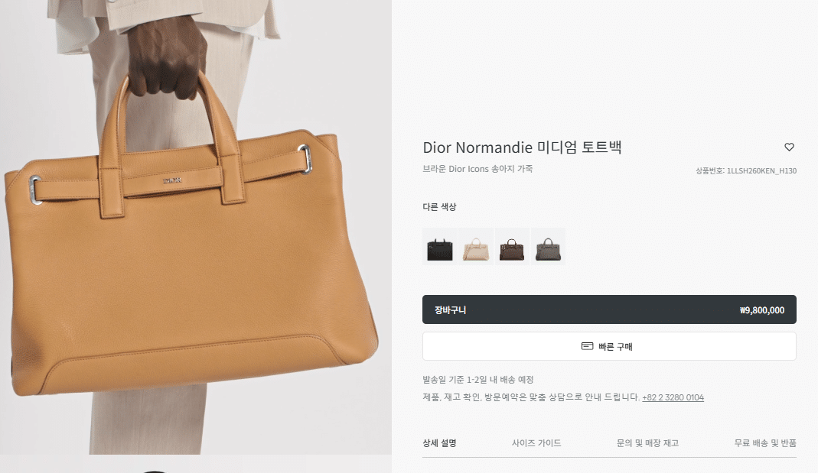
Task: Click the ₩9,800,000 price on cart button
Action: [x=762, y=310]
